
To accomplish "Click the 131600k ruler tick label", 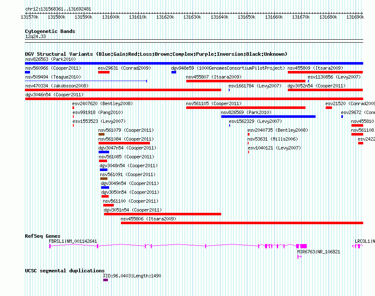I will point(111,17).
